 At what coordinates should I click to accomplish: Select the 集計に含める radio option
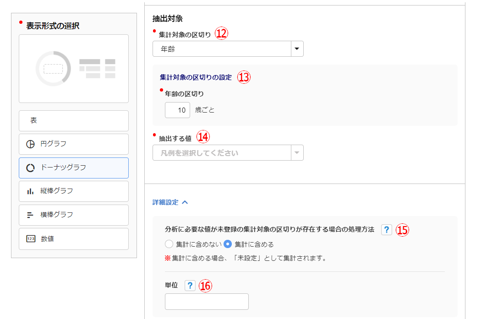click(x=228, y=244)
